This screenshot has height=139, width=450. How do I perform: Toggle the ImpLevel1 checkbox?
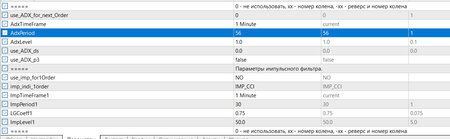click(x=5, y=122)
